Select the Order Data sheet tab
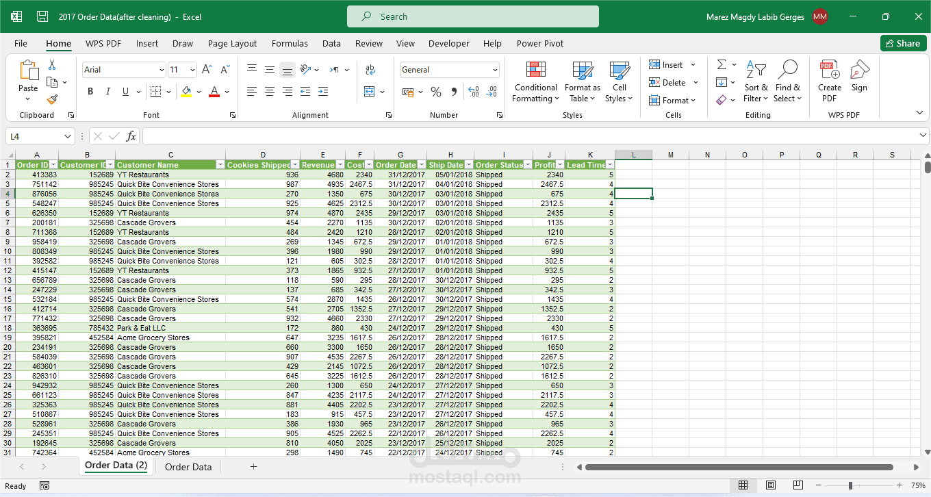 [188, 467]
